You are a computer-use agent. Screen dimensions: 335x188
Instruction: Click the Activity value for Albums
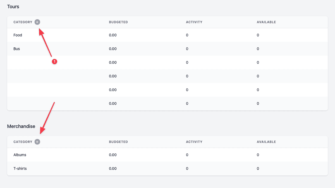187,155
